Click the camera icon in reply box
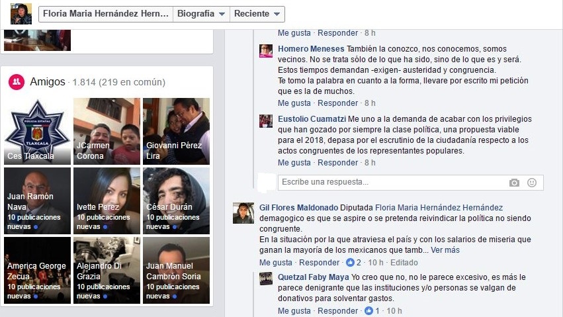This screenshot has height=317, width=563. pos(514,183)
